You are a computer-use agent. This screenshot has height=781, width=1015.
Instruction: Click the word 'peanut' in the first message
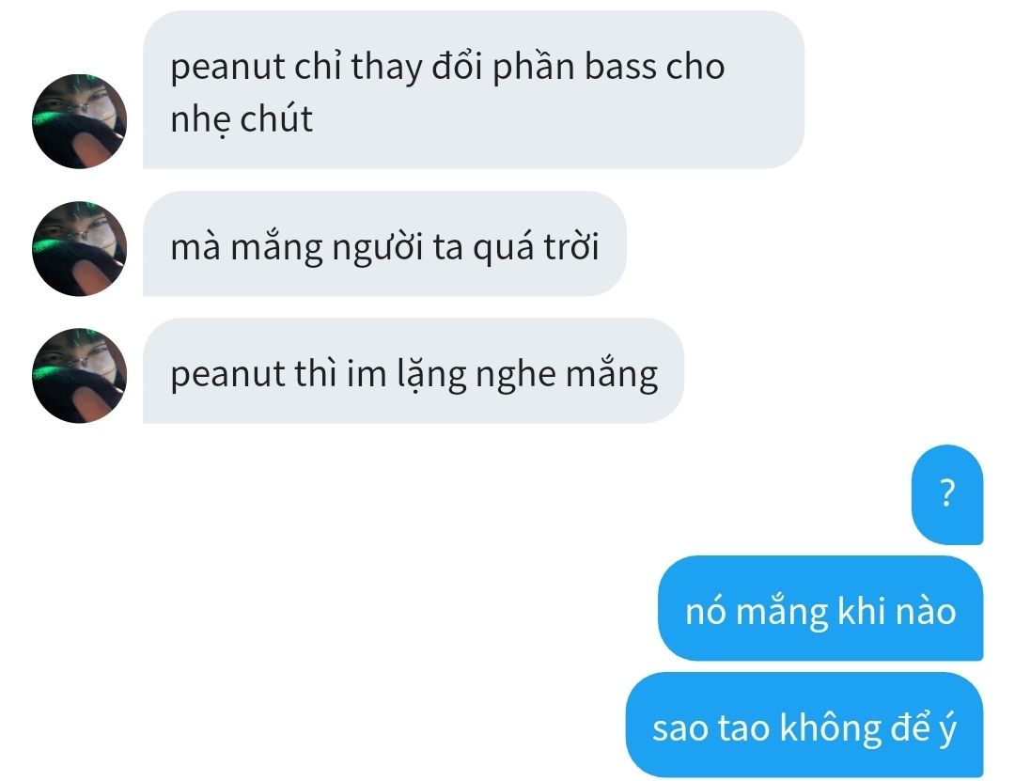(x=227, y=69)
